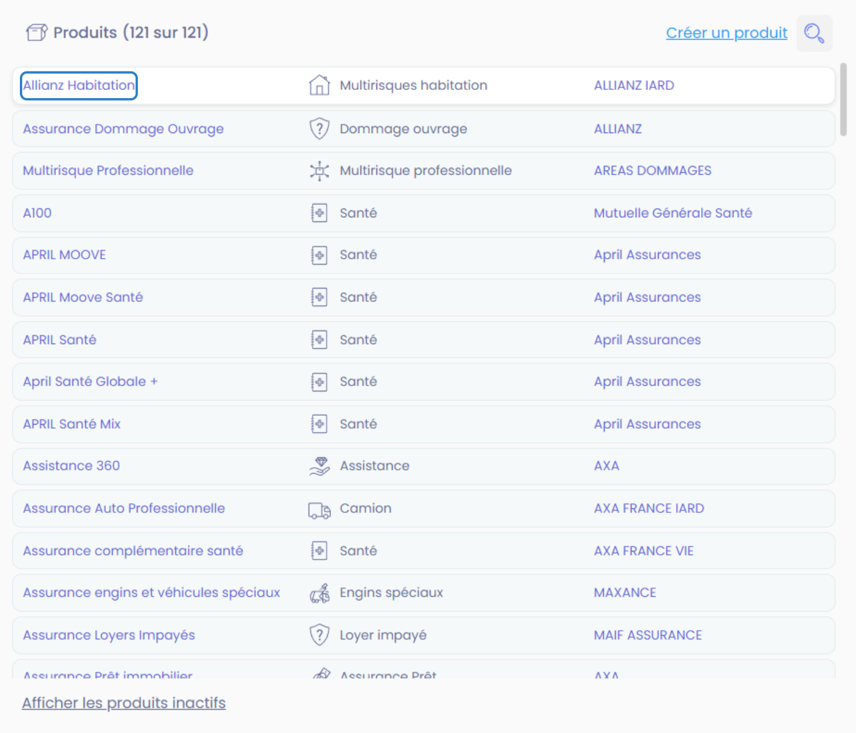This screenshot has height=733, width=856.
Task: Open Multirisque Professionnelle product link
Action: coord(108,171)
